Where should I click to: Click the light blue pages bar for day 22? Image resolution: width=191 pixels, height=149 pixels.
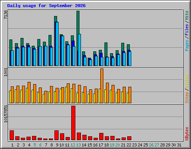130,58
